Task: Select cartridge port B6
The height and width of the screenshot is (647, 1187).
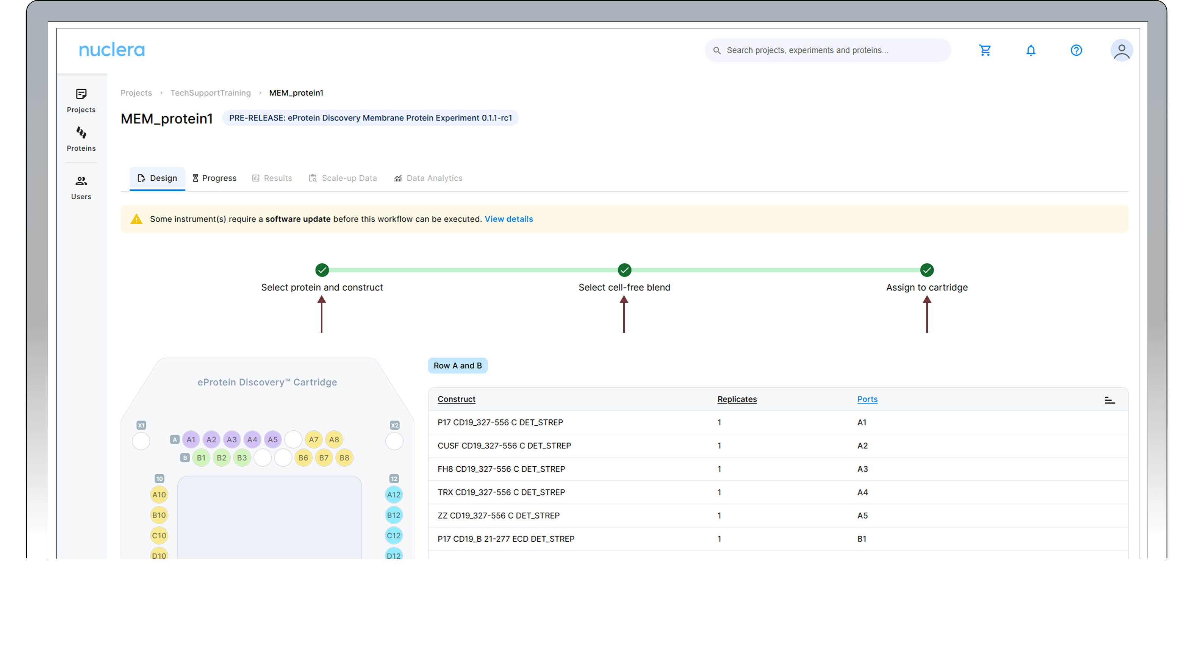Action: 303,458
